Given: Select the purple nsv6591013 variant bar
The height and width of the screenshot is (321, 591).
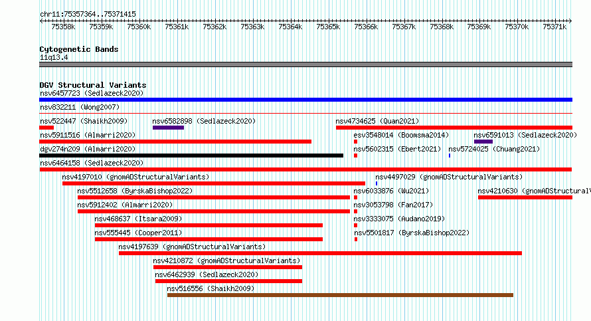Looking at the screenshot, I should (x=483, y=142).
